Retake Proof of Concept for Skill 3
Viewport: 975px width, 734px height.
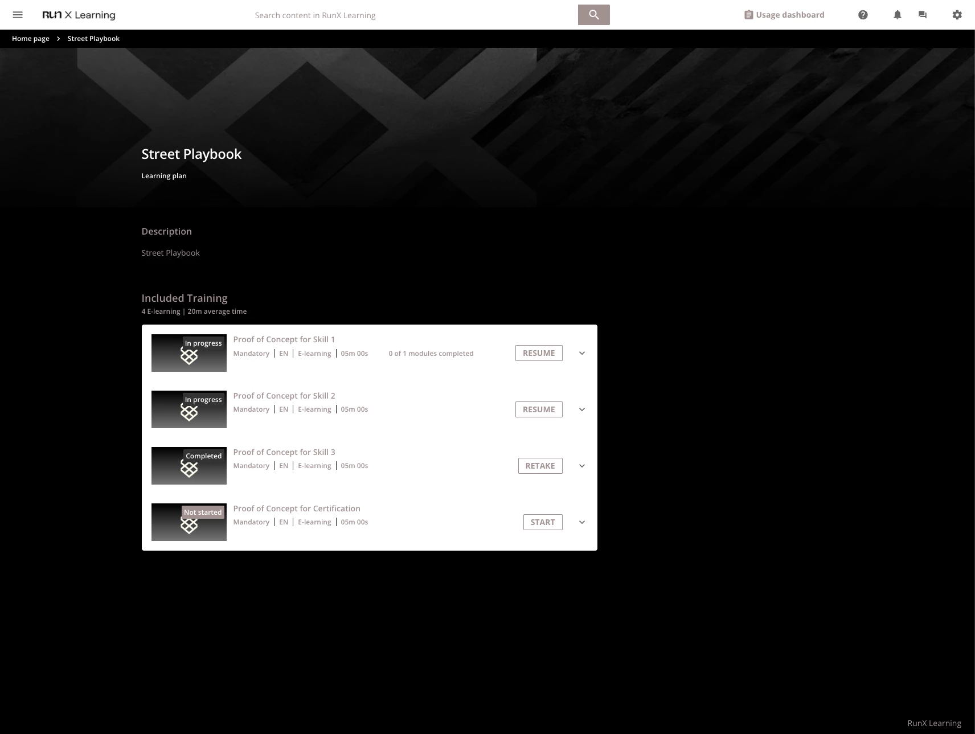540,466
